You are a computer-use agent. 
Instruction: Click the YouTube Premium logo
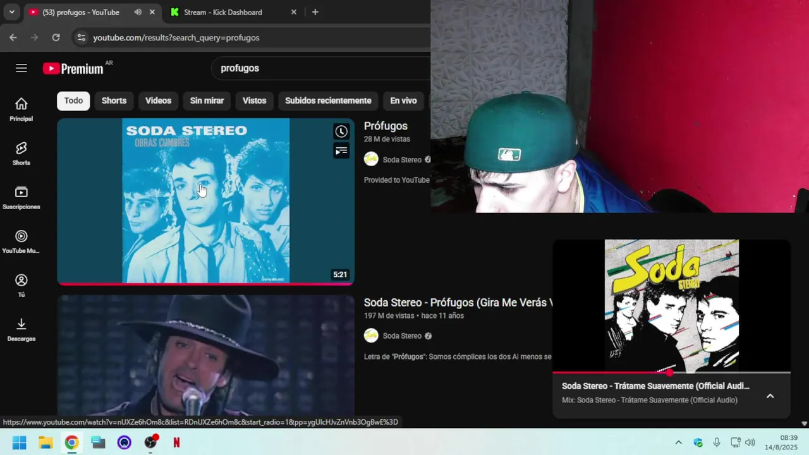[73, 68]
